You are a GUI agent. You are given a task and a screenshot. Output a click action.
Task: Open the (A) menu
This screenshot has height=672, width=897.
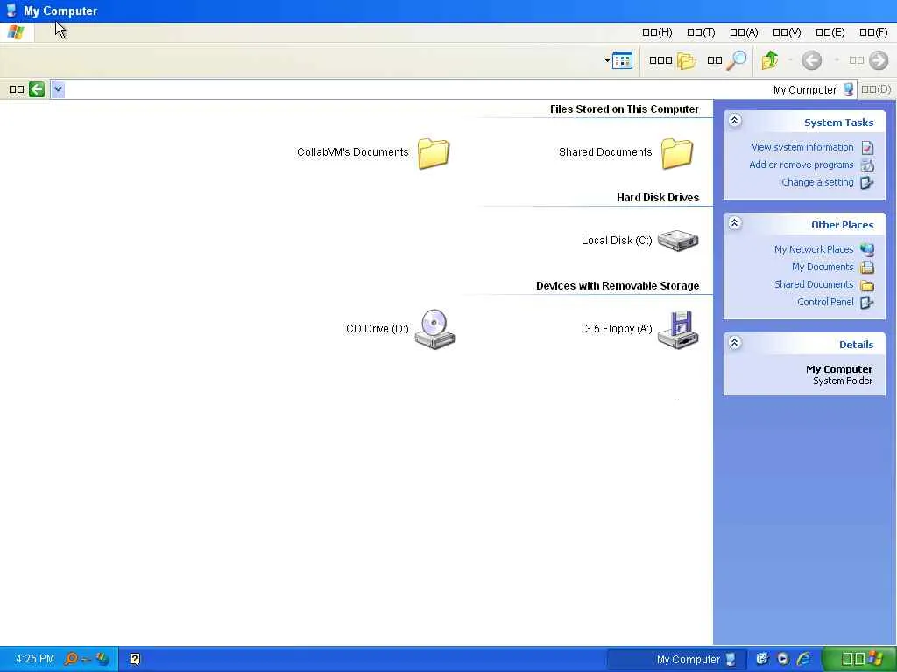(x=744, y=32)
